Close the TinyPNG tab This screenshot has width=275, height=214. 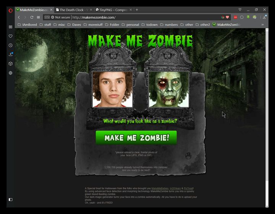click(x=131, y=10)
